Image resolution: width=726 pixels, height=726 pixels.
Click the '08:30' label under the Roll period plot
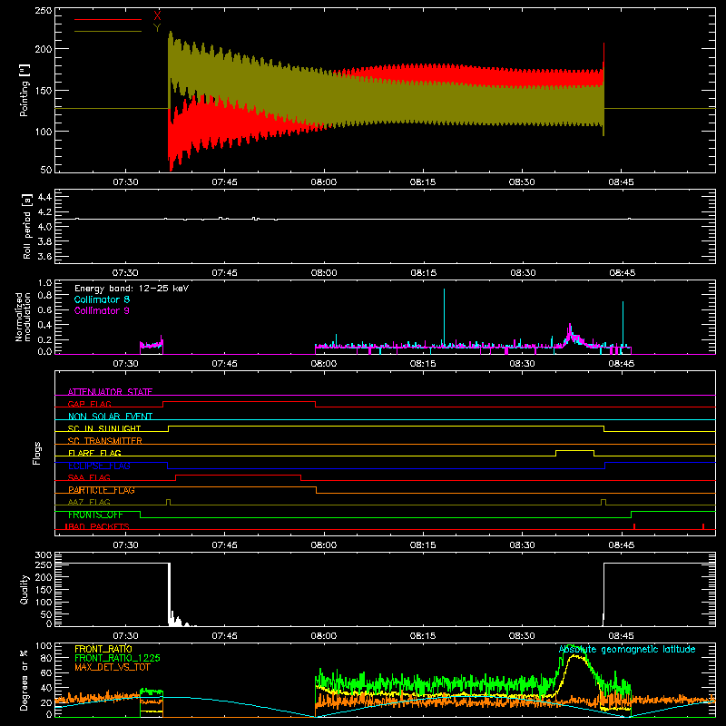(x=523, y=273)
